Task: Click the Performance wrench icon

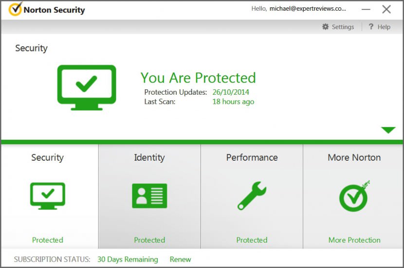Action: (252, 196)
